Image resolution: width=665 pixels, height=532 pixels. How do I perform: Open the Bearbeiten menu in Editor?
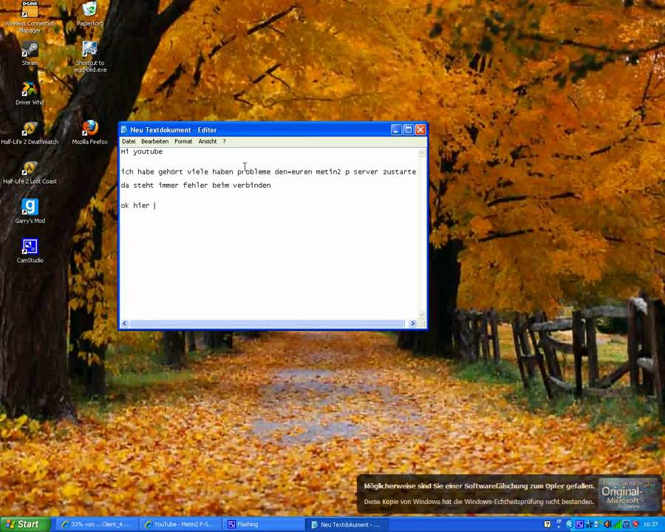click(x=155, y=141)
